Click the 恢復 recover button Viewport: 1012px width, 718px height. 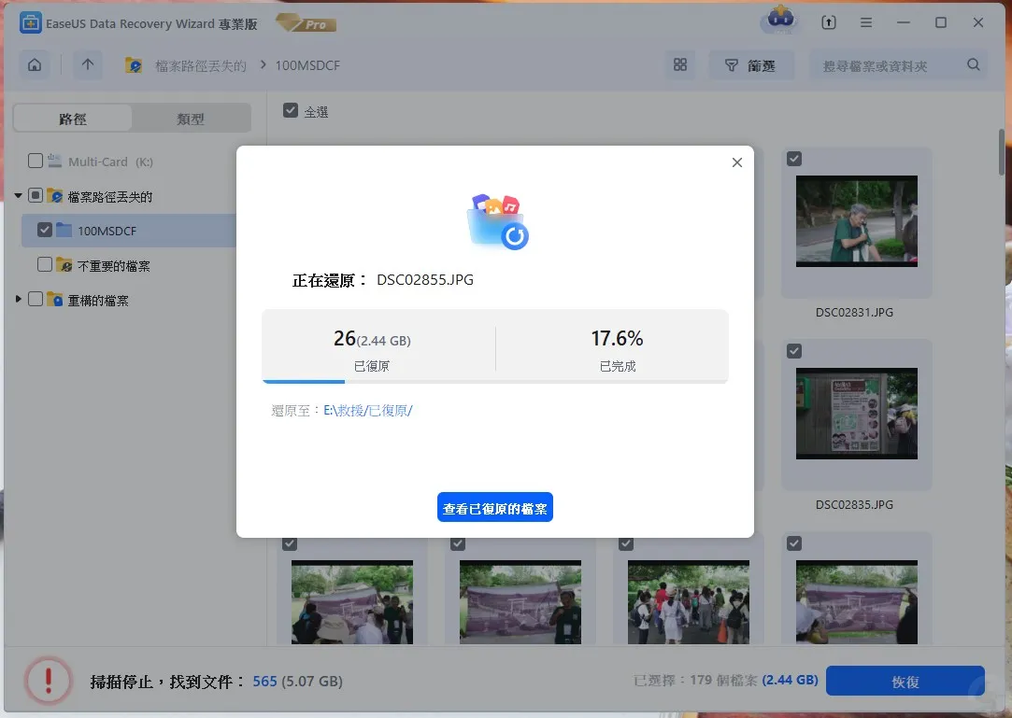905,682
